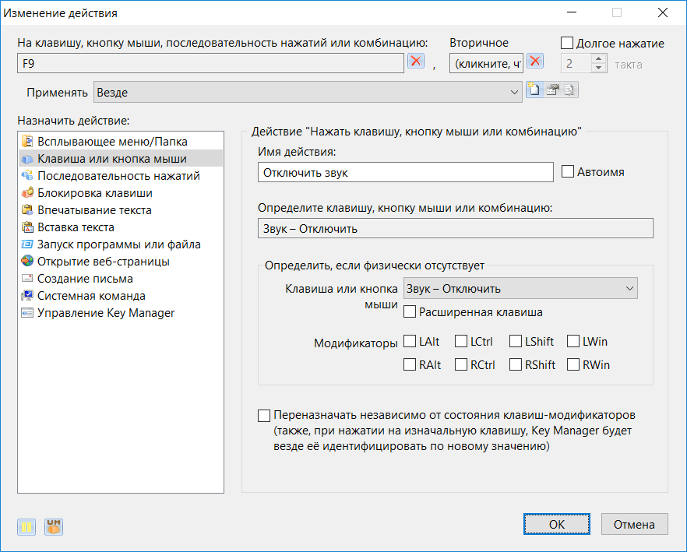Select "Всплывающее меню/Папка" action

(x=112, y=142)
